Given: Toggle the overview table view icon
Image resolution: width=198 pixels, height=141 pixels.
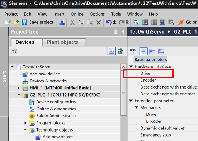Looking at the screenshot, I should point(112,51).
